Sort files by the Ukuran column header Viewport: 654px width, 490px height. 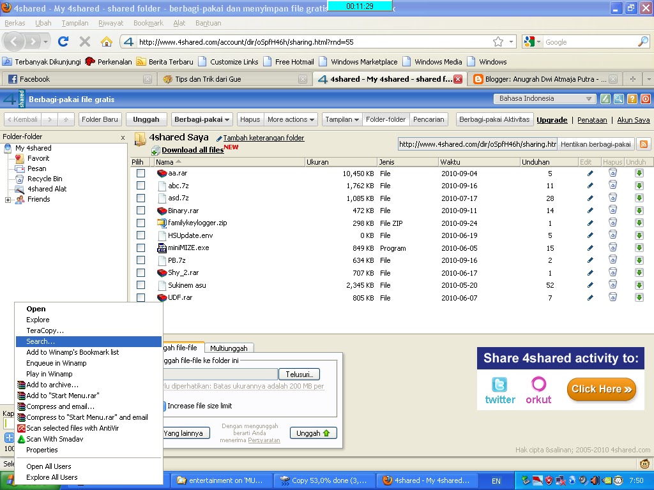(x=340, y=162)
